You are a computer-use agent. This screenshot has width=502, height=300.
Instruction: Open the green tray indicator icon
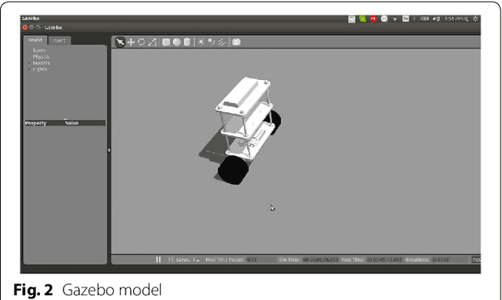[362, 19]
